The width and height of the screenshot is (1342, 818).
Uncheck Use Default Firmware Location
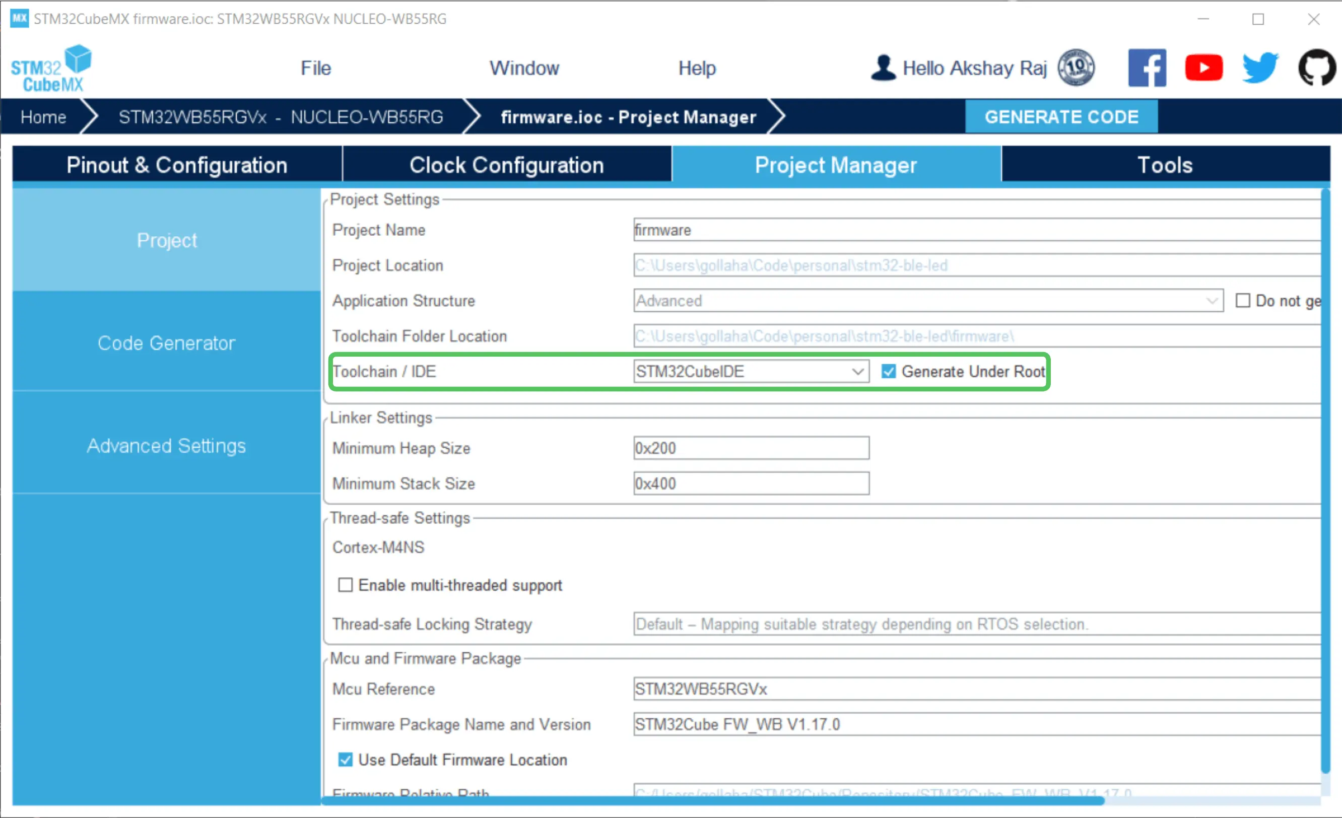tap(345, 760)
